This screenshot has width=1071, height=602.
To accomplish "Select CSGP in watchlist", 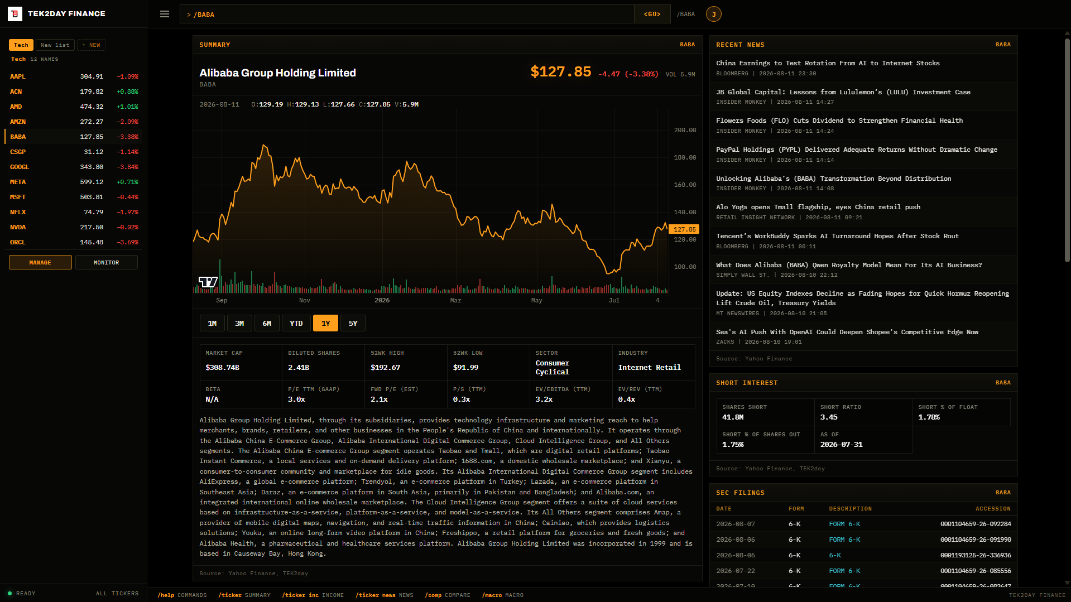I will [x=74, y=152].
